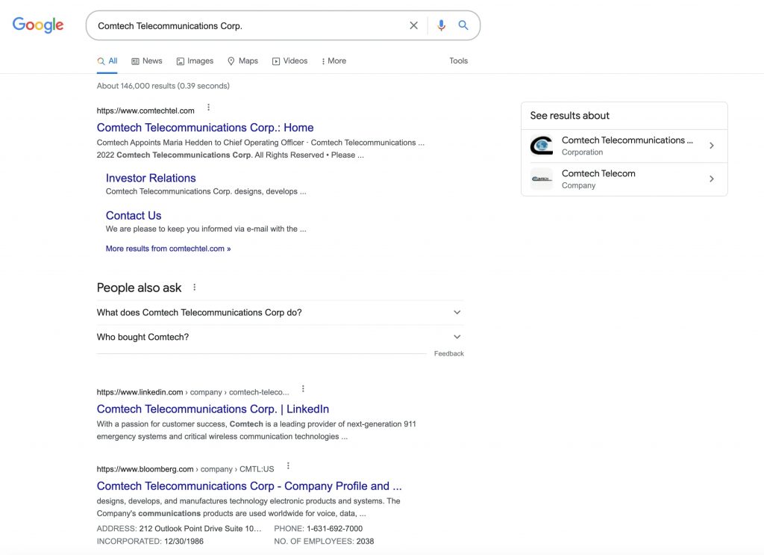Open Comtech Telecom Company result chevron
The width and height of the screenshot is (764, 555).
coord(712,179)
